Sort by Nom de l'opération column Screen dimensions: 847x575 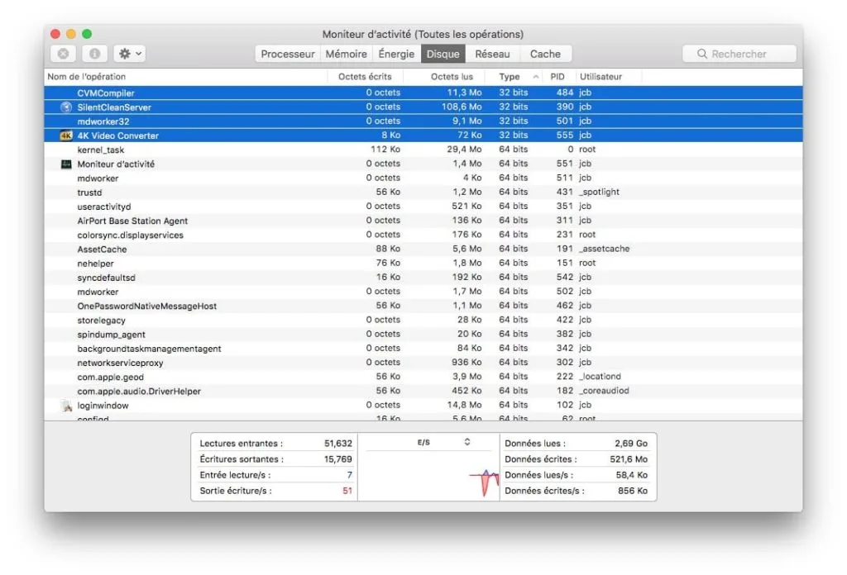tap(186, 77)
